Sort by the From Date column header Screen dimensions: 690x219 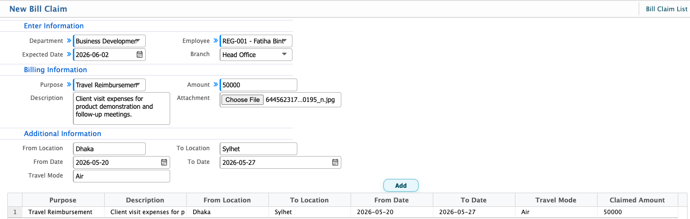[x=392, y=200]
